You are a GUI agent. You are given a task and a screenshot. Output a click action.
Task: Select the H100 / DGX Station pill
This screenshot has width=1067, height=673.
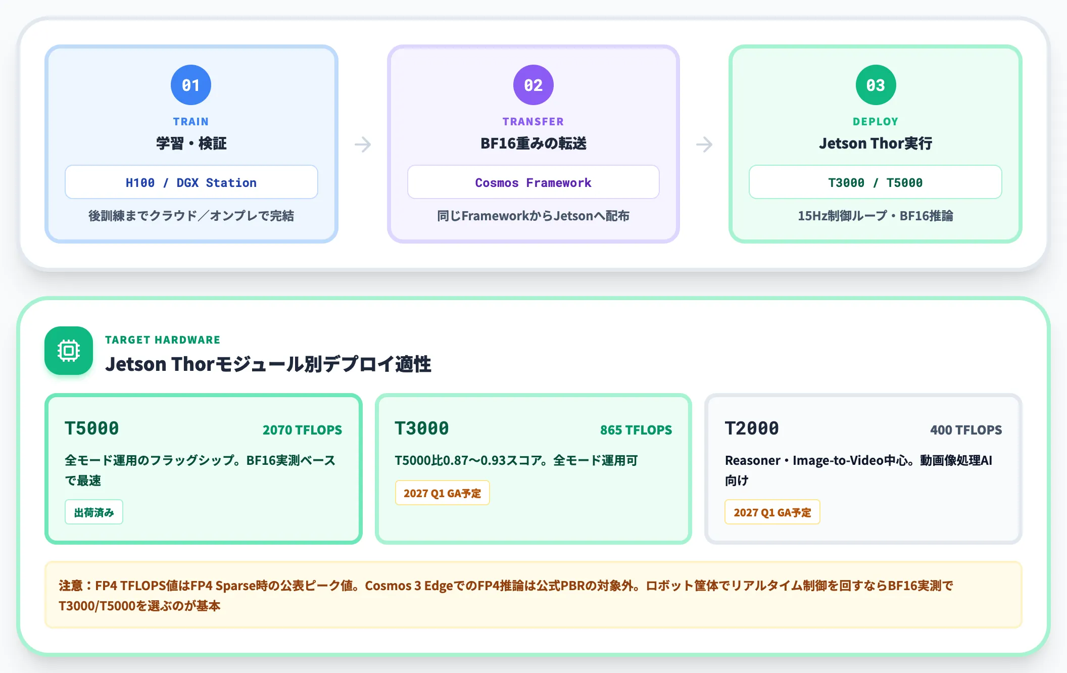[x=191, y=182]
